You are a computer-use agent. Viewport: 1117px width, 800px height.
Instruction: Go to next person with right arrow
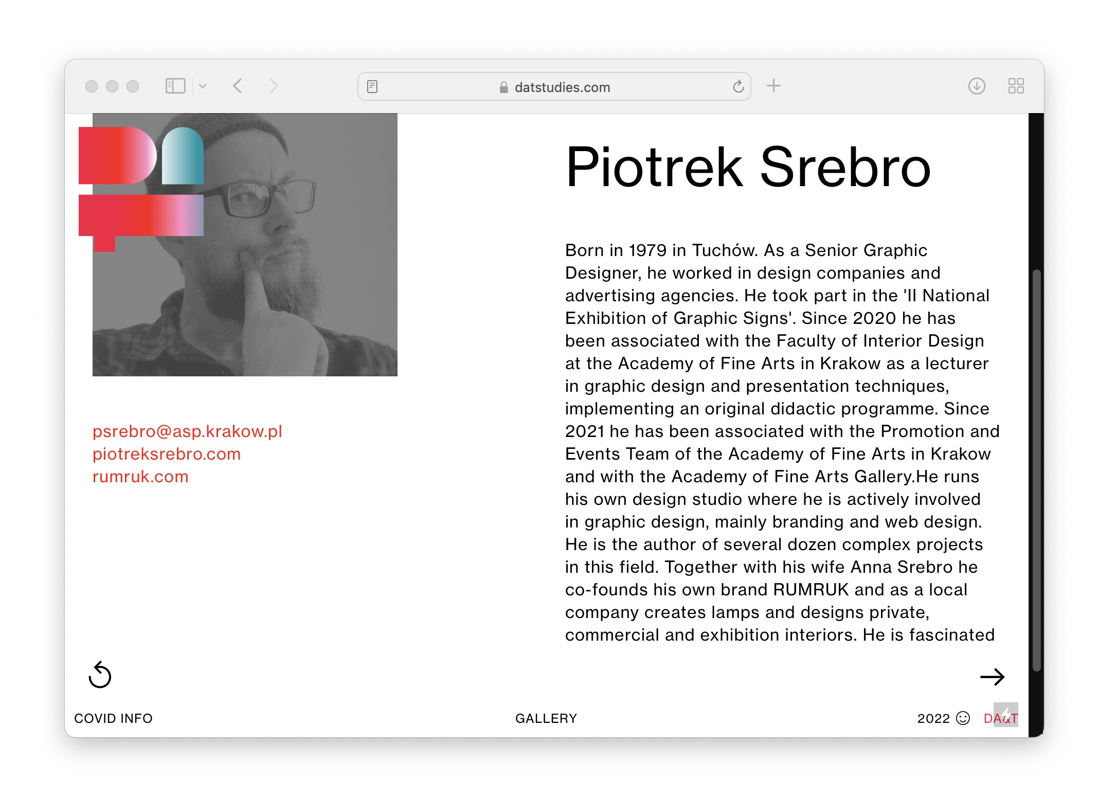[x=992, y=677]
